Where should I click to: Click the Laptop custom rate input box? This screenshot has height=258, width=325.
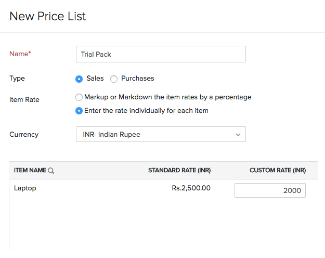(270, 190)
